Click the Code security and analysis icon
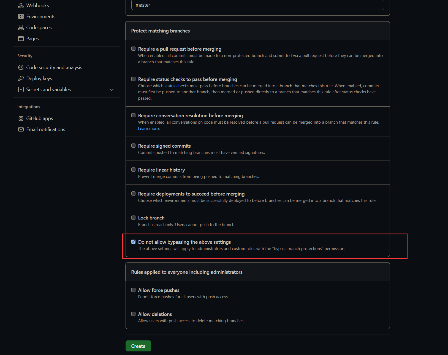 21,67
